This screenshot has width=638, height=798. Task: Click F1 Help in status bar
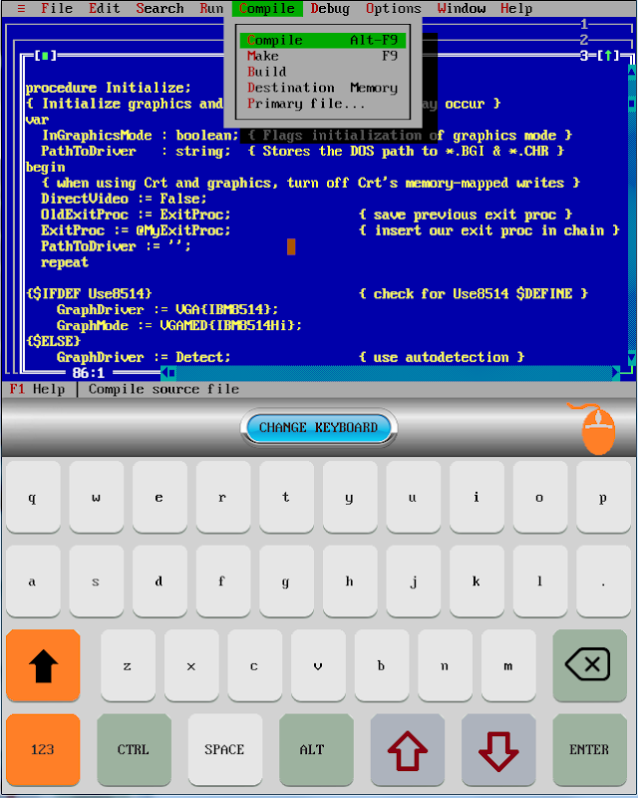coord(37,389)
